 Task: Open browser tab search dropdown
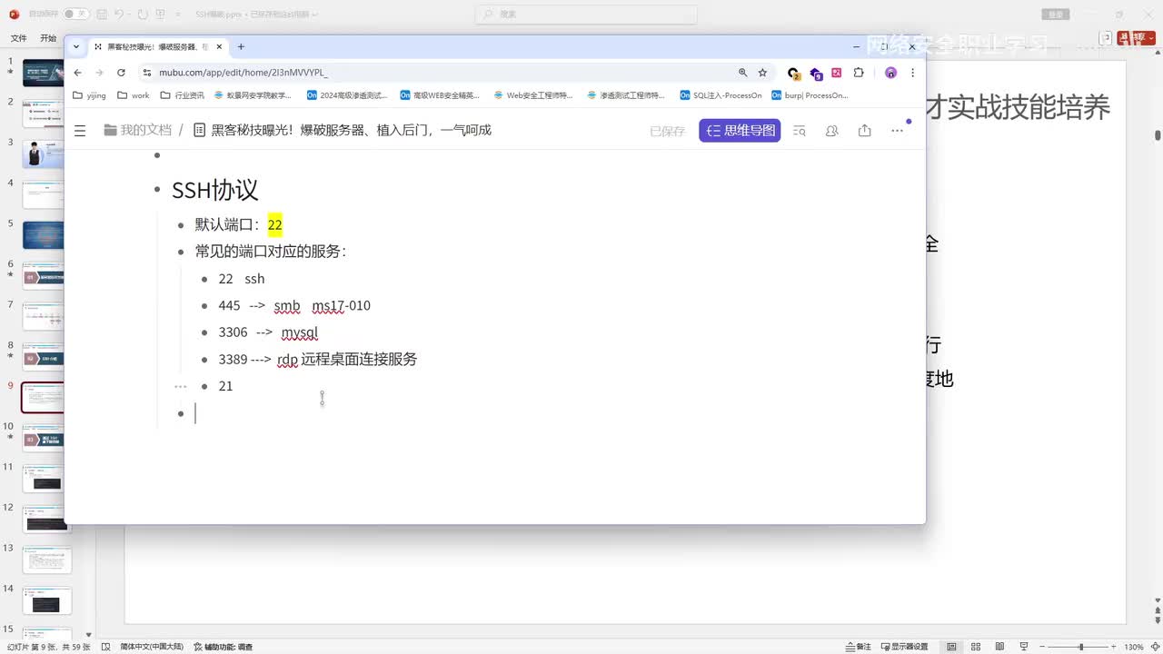click(x=76, y=46)
